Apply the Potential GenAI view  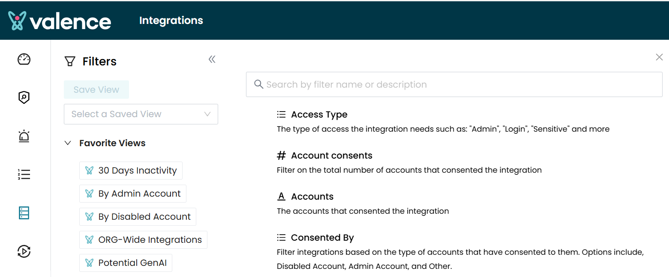[x=126, y=263]
